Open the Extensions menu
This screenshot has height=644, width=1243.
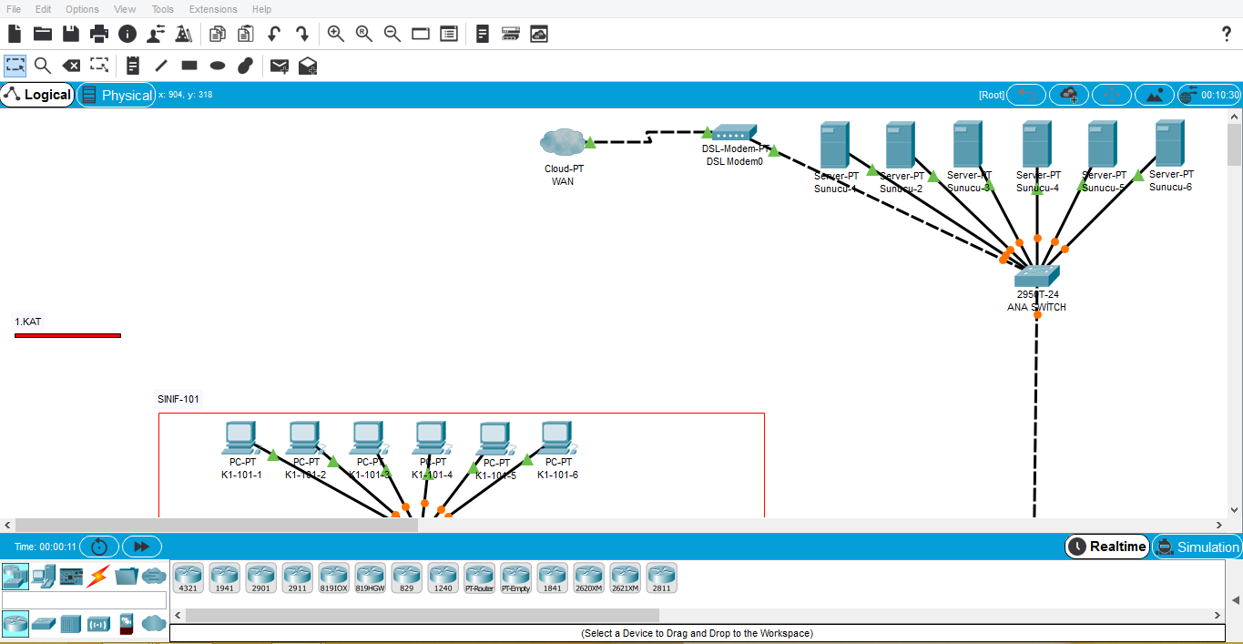[213, 9]
